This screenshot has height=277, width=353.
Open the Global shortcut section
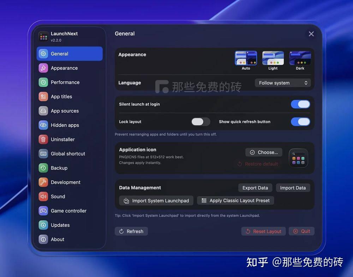click(68, 154)
